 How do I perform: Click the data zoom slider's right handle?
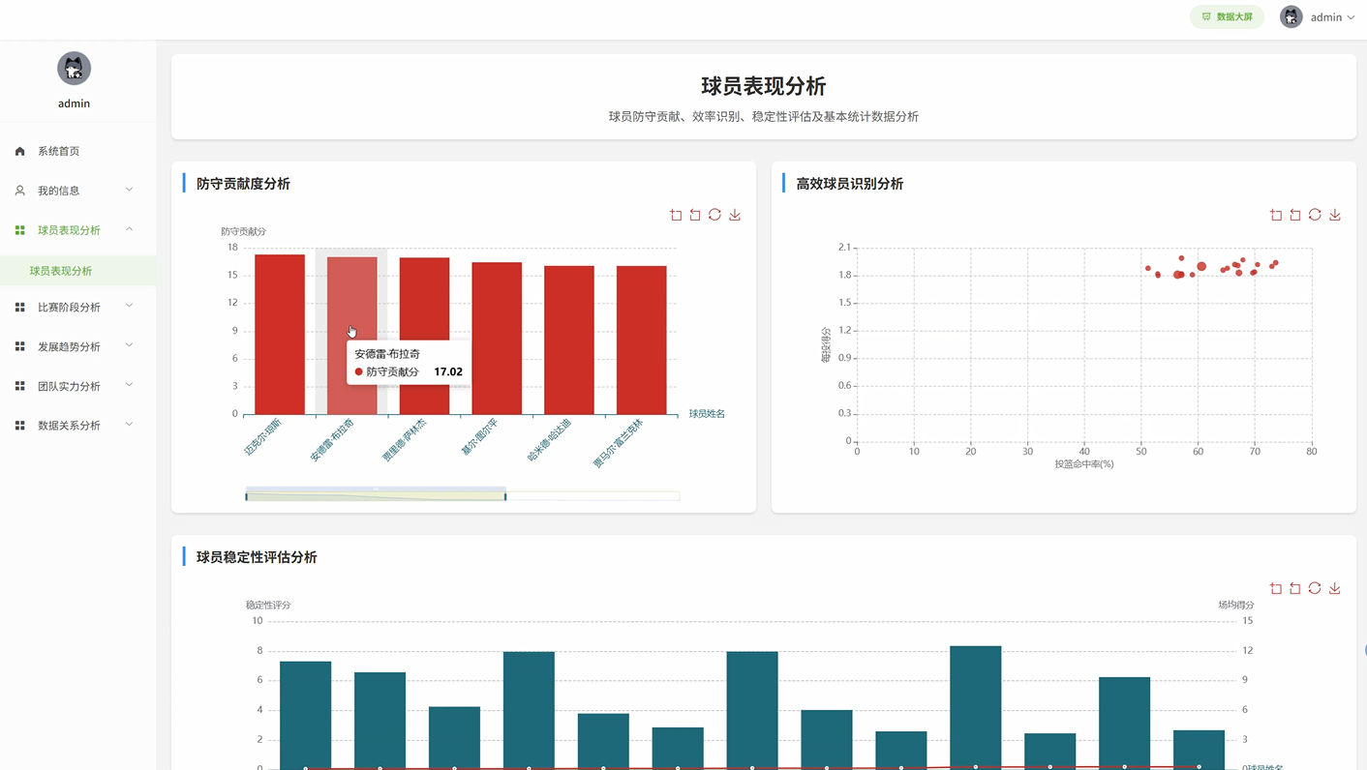pos(505,496)
